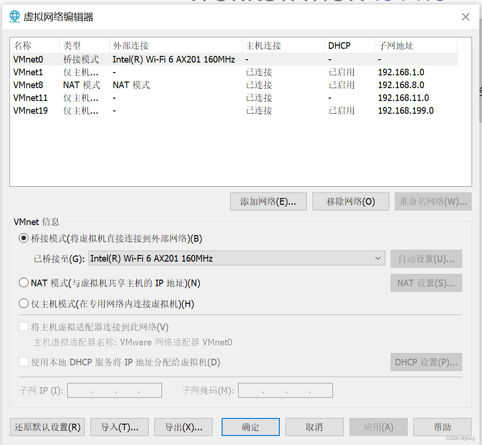The image size is (482, 445).
Task: Click the DHCP column header
Action: coord(350,45)
